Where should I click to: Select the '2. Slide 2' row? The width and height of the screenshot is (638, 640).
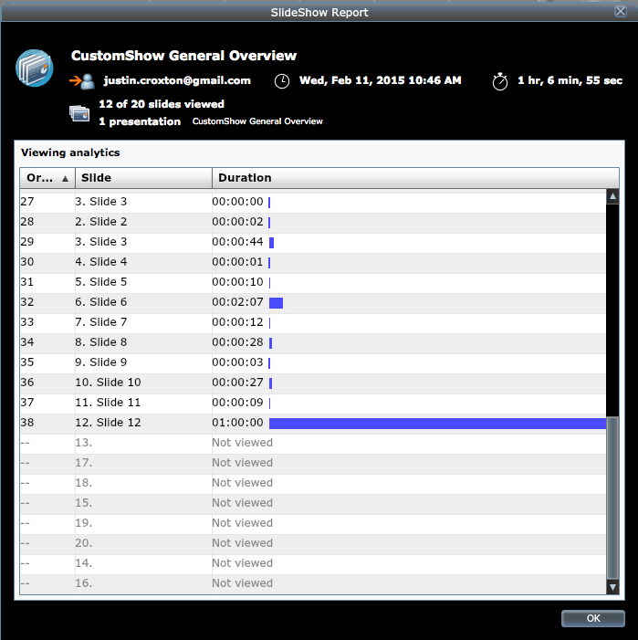pyautogui.click(x=313, y=222)
